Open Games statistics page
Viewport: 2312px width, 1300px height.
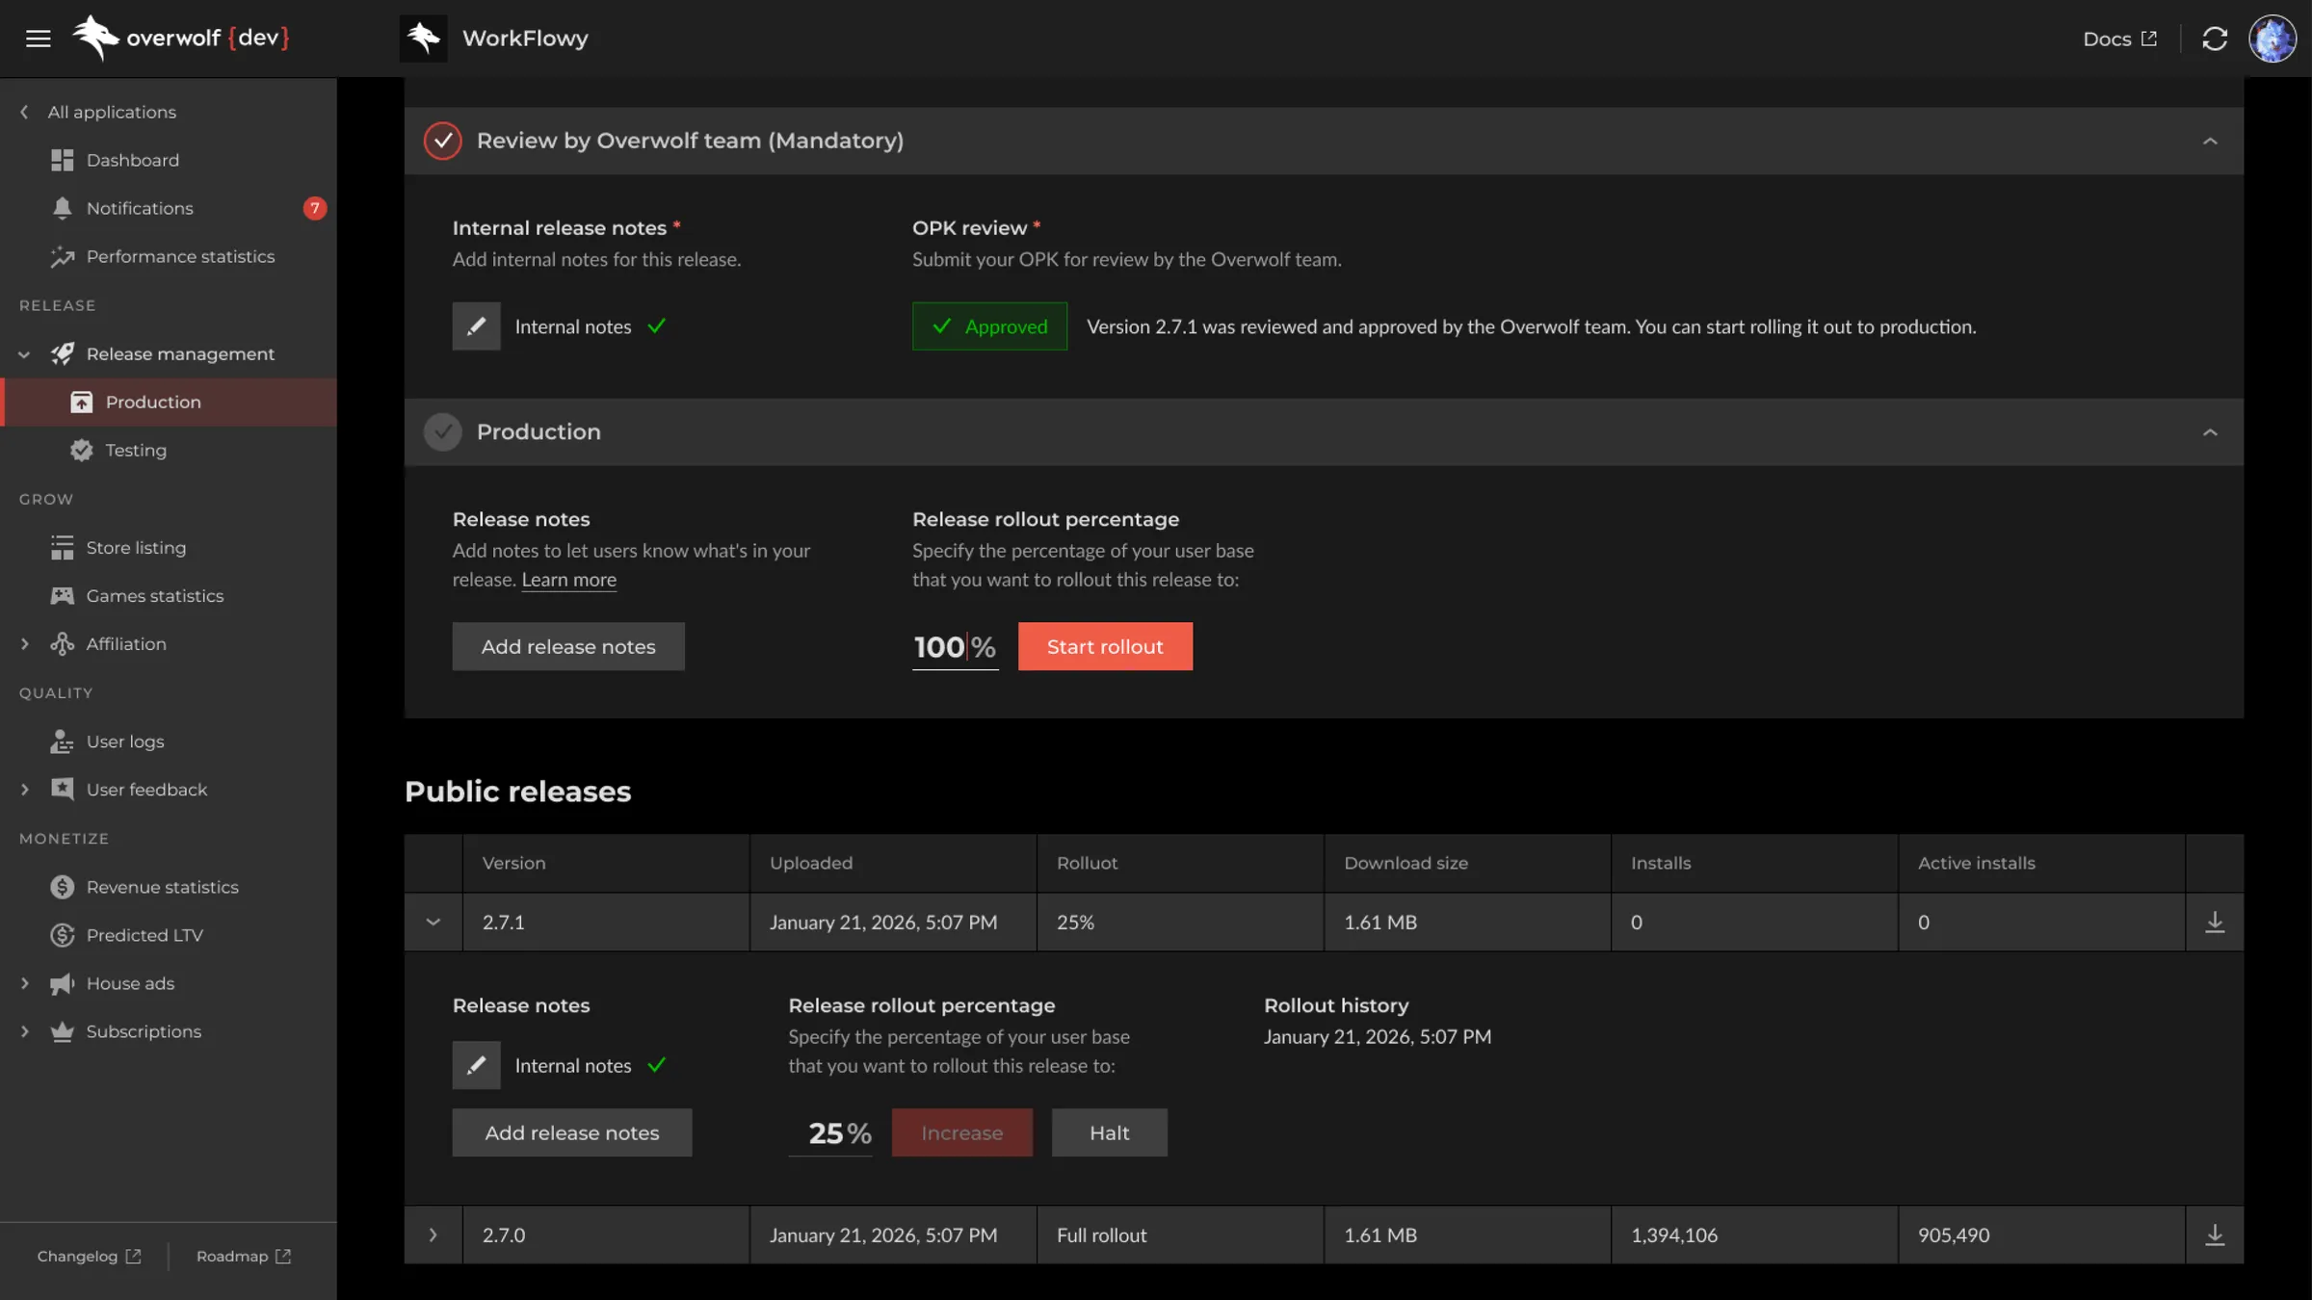point(154,596)
